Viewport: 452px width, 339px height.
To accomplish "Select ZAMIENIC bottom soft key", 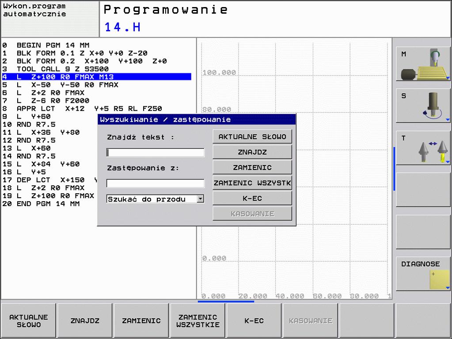I will tap(141, 320).
